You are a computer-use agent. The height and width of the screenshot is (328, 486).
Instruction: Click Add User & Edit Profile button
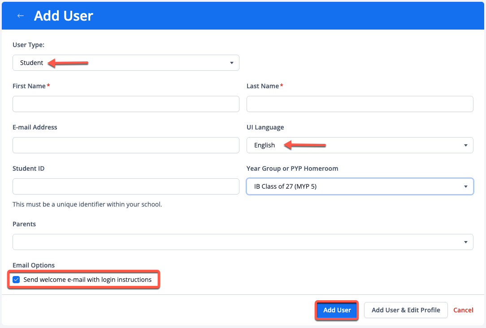pos(406,310)
